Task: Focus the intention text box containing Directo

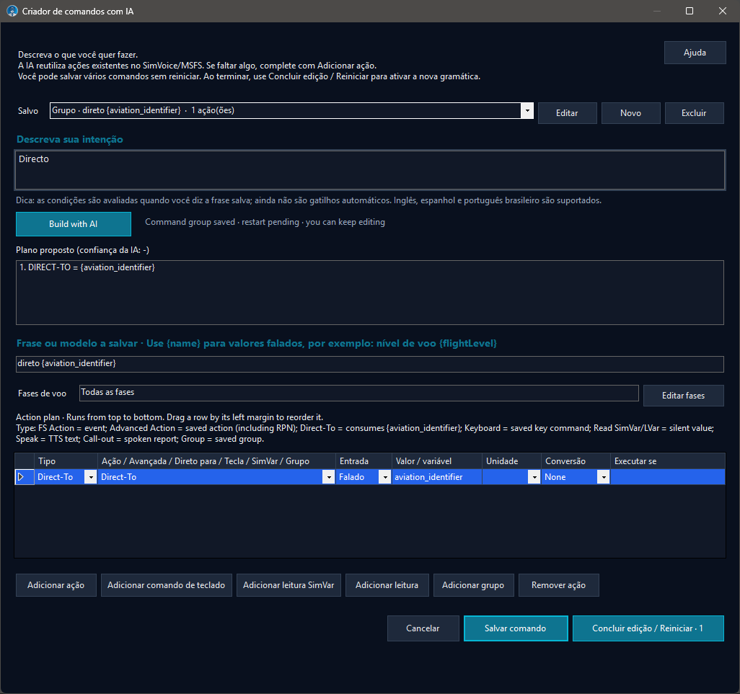Action: [x=370, y=170]
